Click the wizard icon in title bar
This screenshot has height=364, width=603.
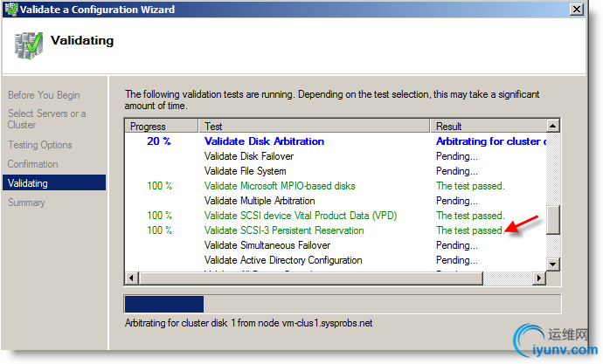coord(11,10)
